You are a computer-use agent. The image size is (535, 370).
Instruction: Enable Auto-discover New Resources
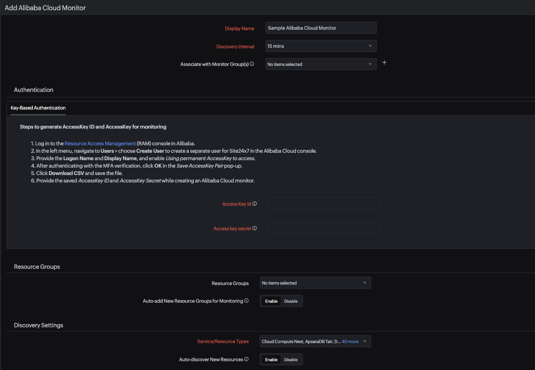(271, 359)
